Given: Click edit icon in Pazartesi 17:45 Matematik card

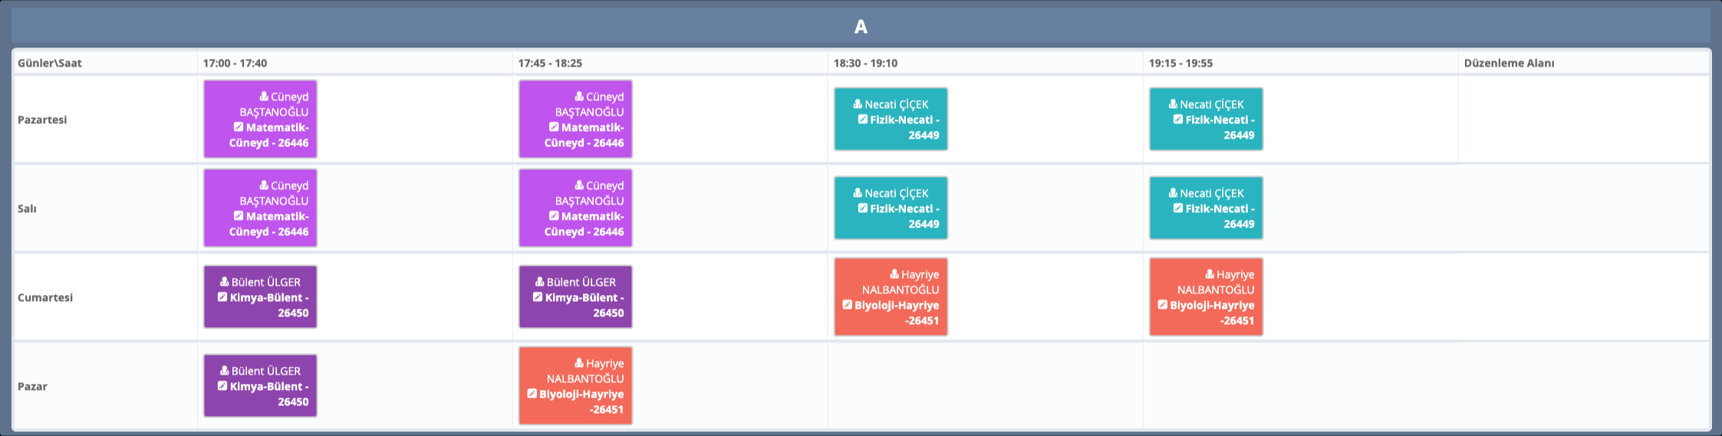Looking at the screenshot, I should (x=554, y=127).
